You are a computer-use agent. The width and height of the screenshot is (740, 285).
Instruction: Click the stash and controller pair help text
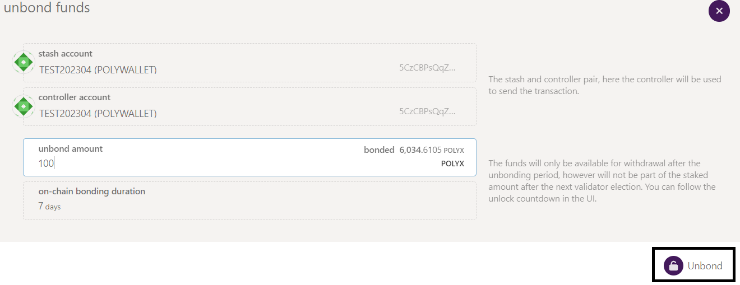tap(605, 85)
